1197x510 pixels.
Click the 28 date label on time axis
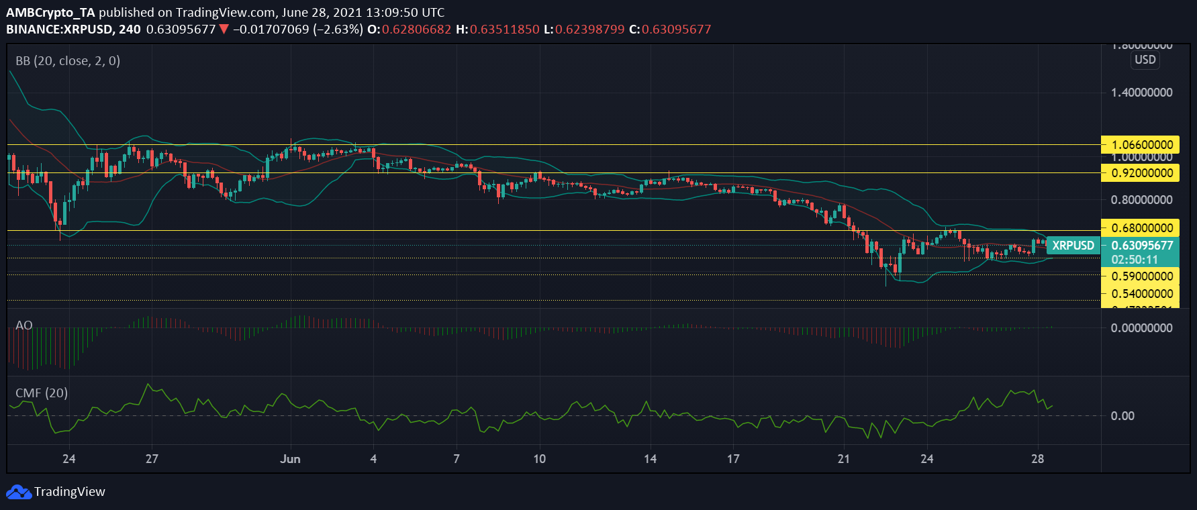pos(1037,459)
